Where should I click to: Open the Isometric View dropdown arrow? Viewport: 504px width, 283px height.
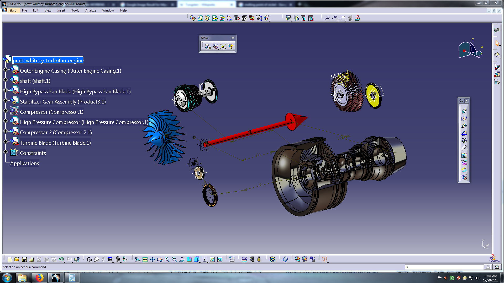200,262
